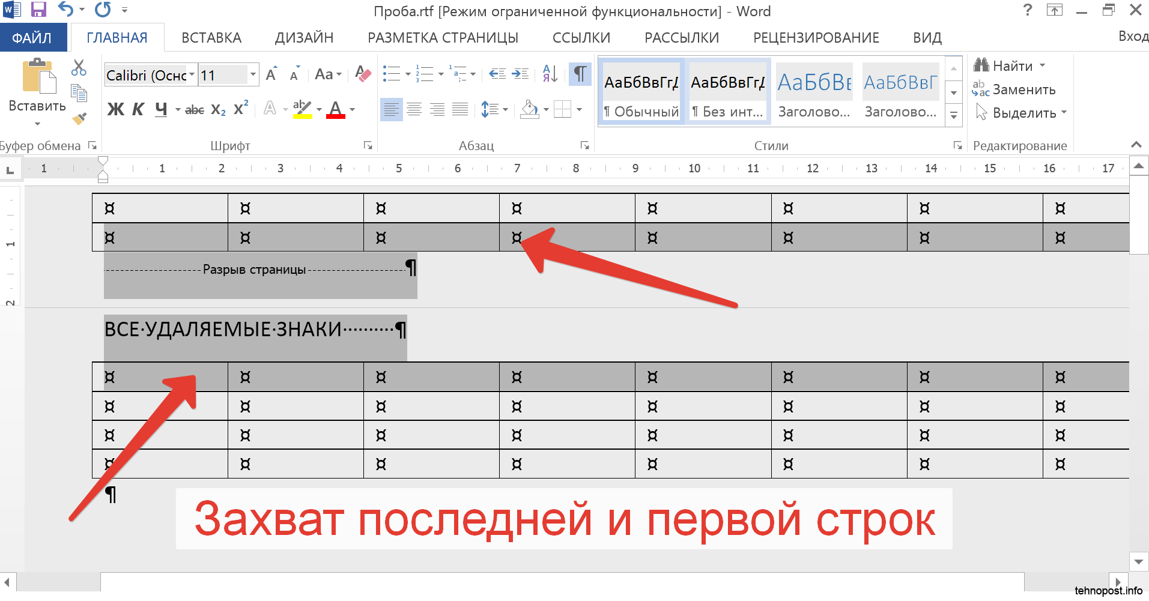The height and width of the screenshot is (601, 1149).
Task: Toggle bulleted list button
Action: (x=392, y=74)
